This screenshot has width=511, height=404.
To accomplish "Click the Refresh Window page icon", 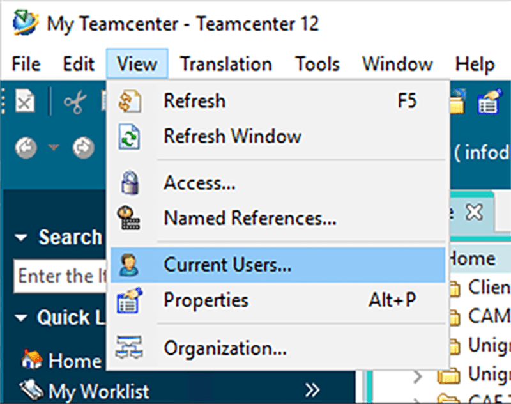I will (x=129, y=137).
